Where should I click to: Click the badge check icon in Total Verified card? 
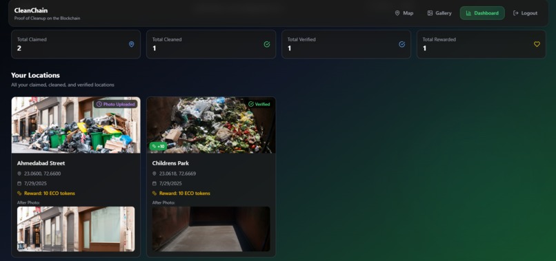401,44
